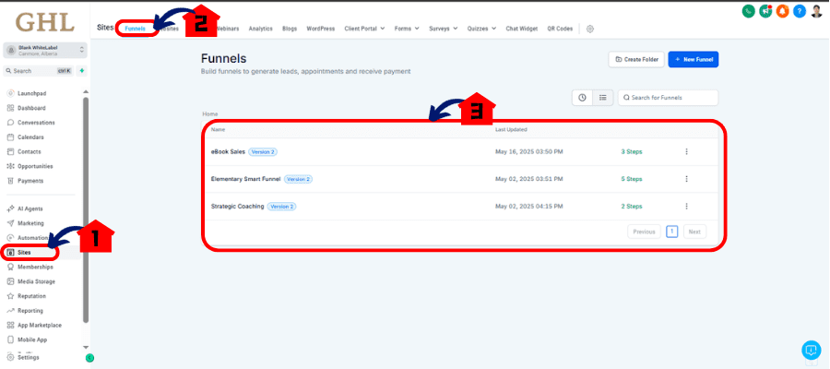Expand the Surveys dropdown

pyautogui.click(x=444, y=29)
